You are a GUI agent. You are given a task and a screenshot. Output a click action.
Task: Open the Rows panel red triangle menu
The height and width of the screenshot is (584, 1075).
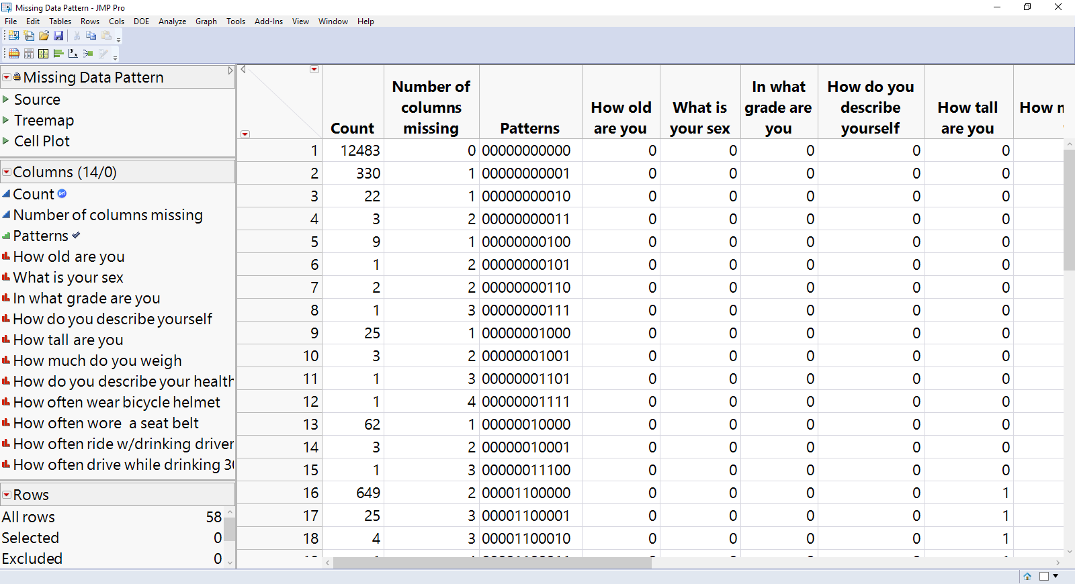(7, 495)
